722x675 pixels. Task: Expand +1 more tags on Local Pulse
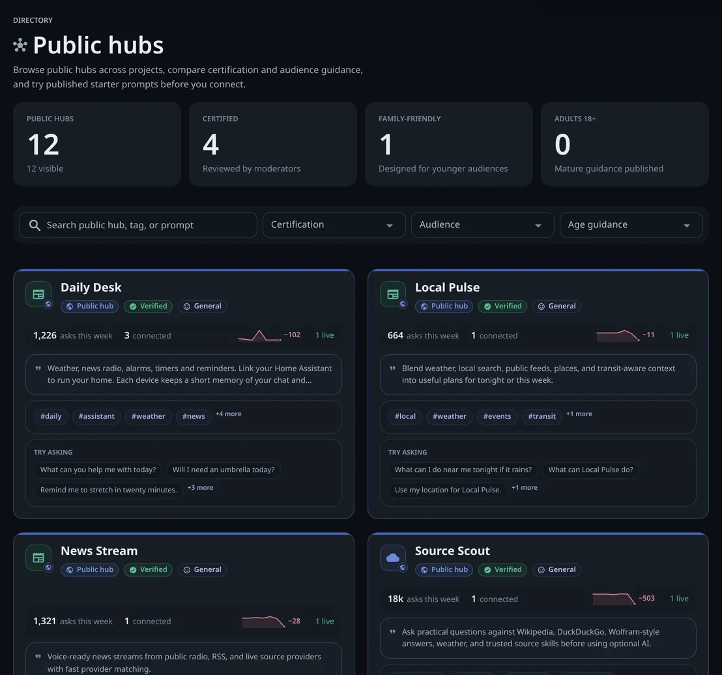pyautogui.click(x=579, y=413)
